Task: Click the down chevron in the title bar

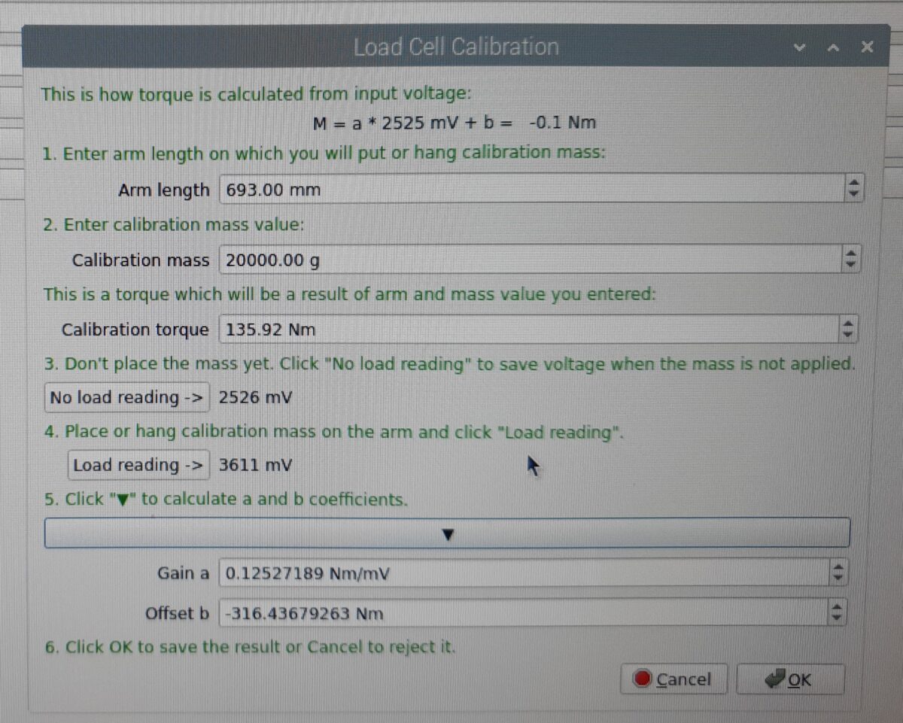Action: tap(798, 47)
